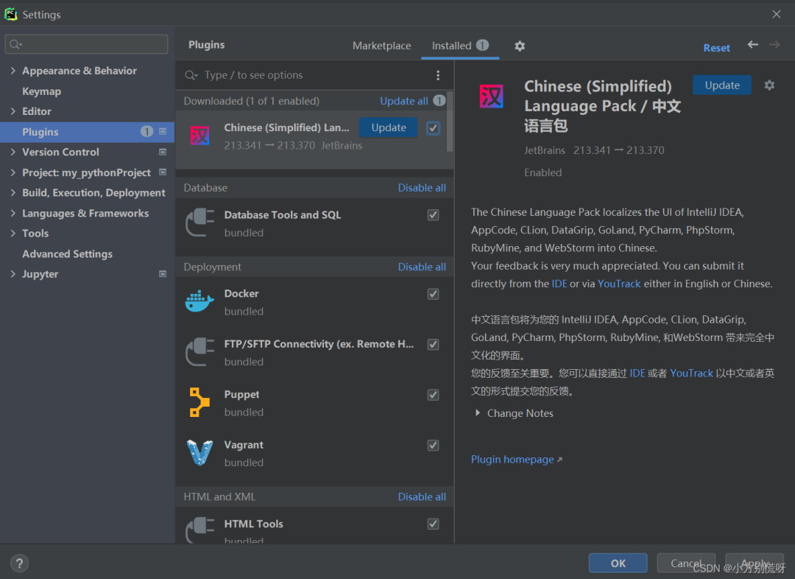Viewport: 795px width, 579px height.
Task: Open the YouTrack link in English description
Action: [619, 284]
